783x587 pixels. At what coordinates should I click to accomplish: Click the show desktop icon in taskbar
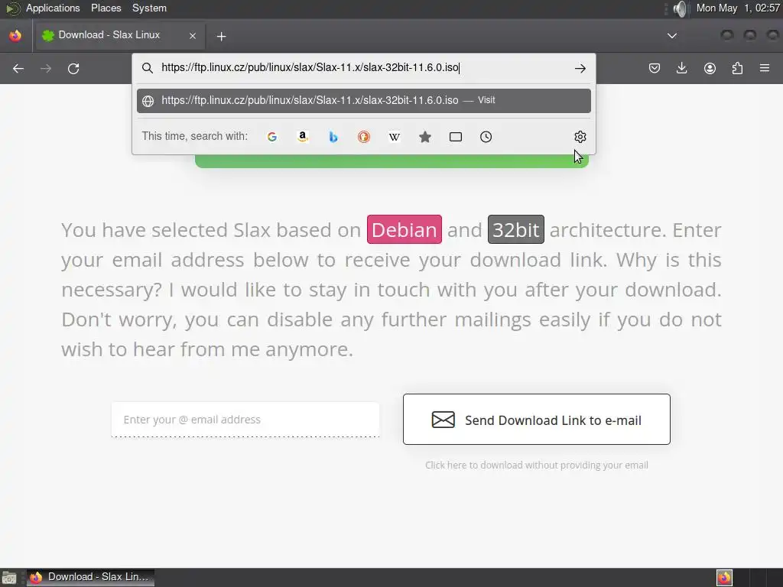[9, 578]
